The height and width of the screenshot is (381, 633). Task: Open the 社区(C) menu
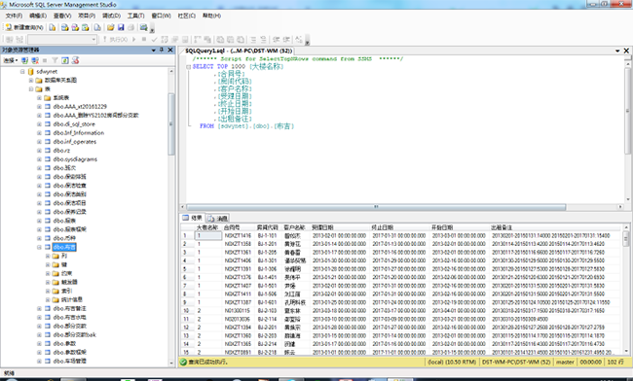coord(187,16)
